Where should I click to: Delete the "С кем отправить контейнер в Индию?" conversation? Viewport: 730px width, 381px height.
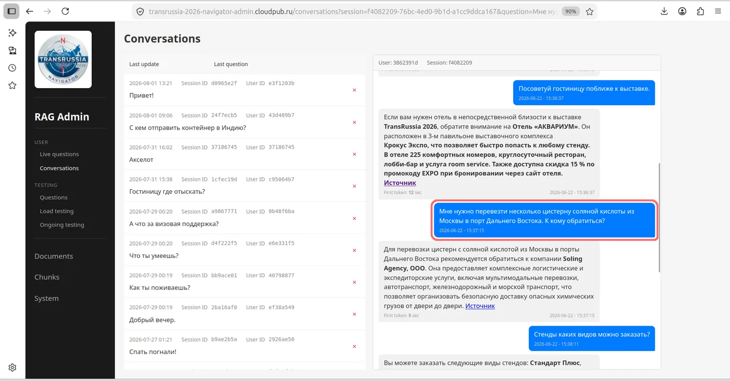355,122
